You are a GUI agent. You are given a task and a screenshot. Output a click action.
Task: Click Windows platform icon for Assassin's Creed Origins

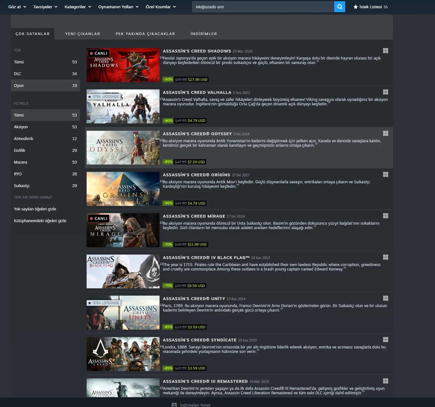click(x=386, y=174)
